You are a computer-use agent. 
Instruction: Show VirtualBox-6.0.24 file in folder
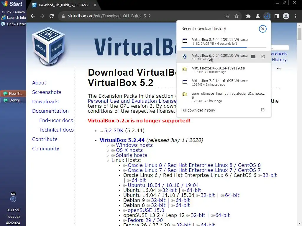pyautogui.click(x=253, y=56)
